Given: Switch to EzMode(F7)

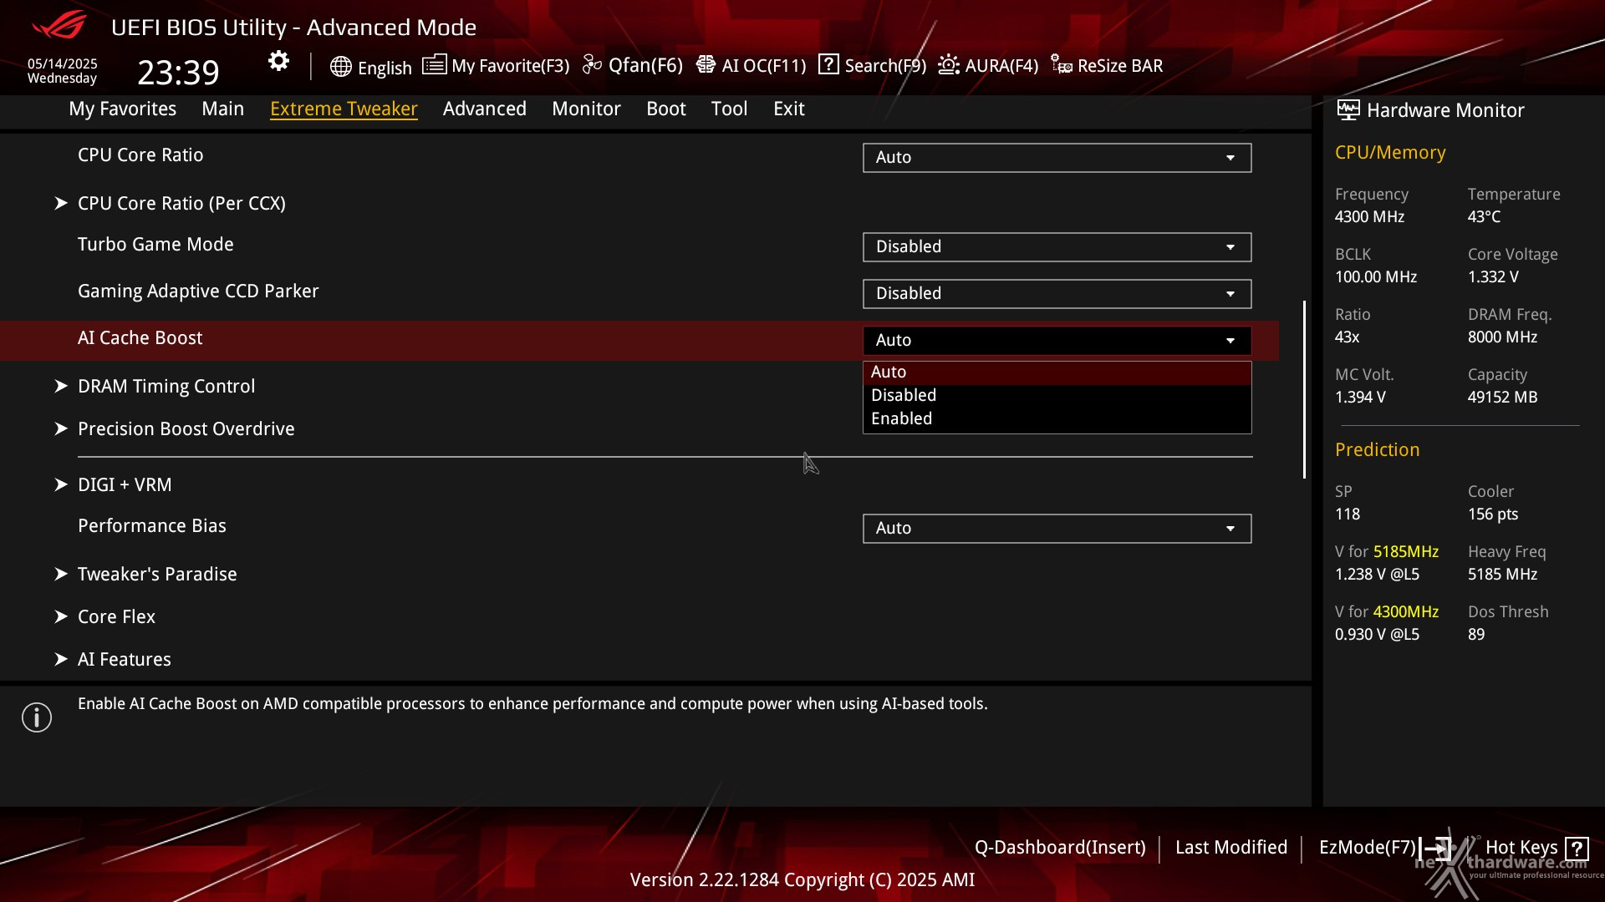Looking at the screenshot, I should 1368,849.
